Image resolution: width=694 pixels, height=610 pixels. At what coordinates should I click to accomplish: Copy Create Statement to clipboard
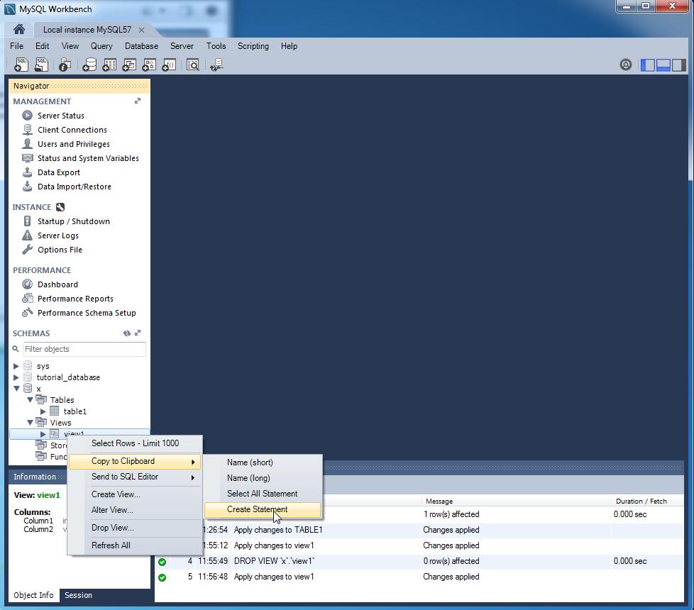[263, 509]
